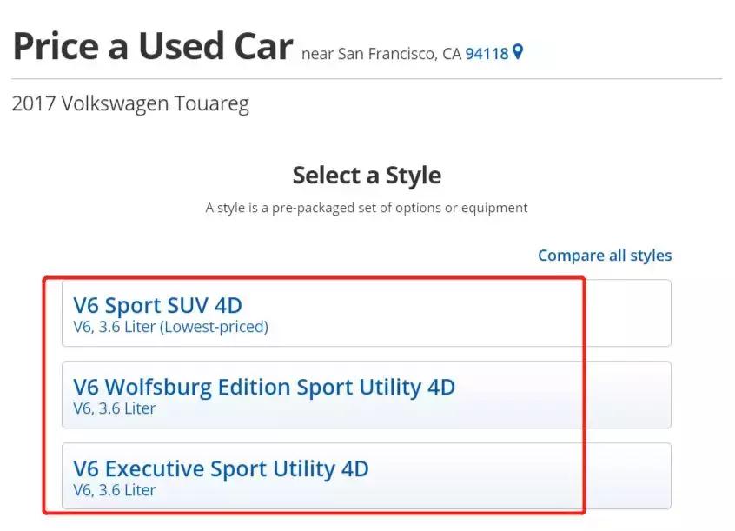Click the Select a Style heading
This screenshot has width=735, height=531.
366,175
